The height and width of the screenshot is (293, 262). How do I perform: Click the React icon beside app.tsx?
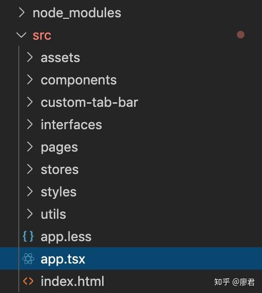[x=28, y=259]
